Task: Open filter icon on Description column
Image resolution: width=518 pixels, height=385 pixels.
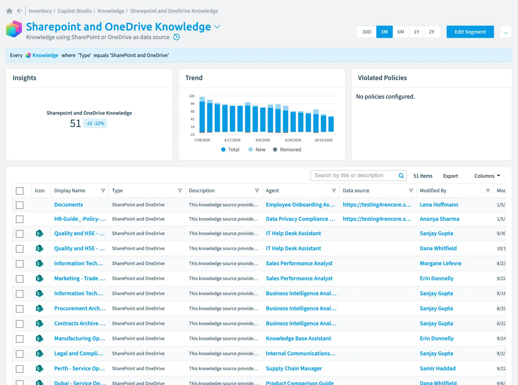Action: (257, 191)
